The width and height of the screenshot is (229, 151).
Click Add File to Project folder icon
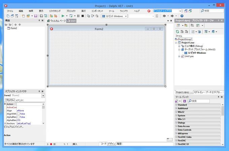click(x=51, y=16)
